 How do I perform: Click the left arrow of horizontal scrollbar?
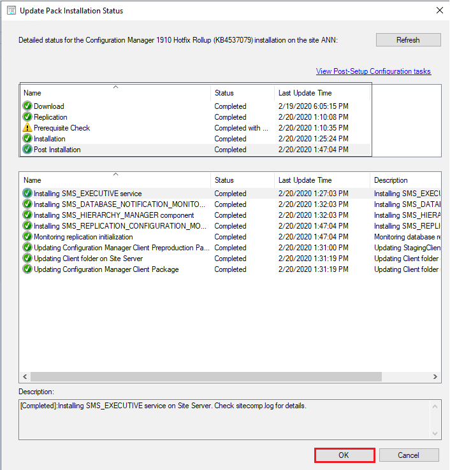tap(25, 376)
